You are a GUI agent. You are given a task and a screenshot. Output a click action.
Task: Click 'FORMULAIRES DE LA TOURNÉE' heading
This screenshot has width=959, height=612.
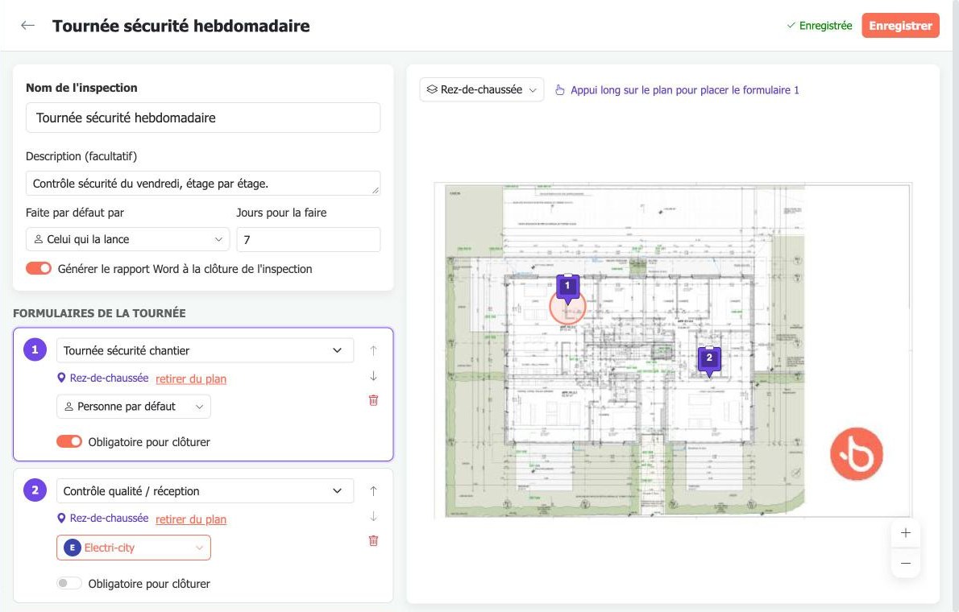[x=99, y=313]
